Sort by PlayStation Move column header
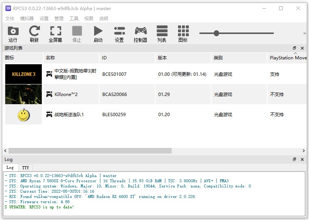 [288, 58]
